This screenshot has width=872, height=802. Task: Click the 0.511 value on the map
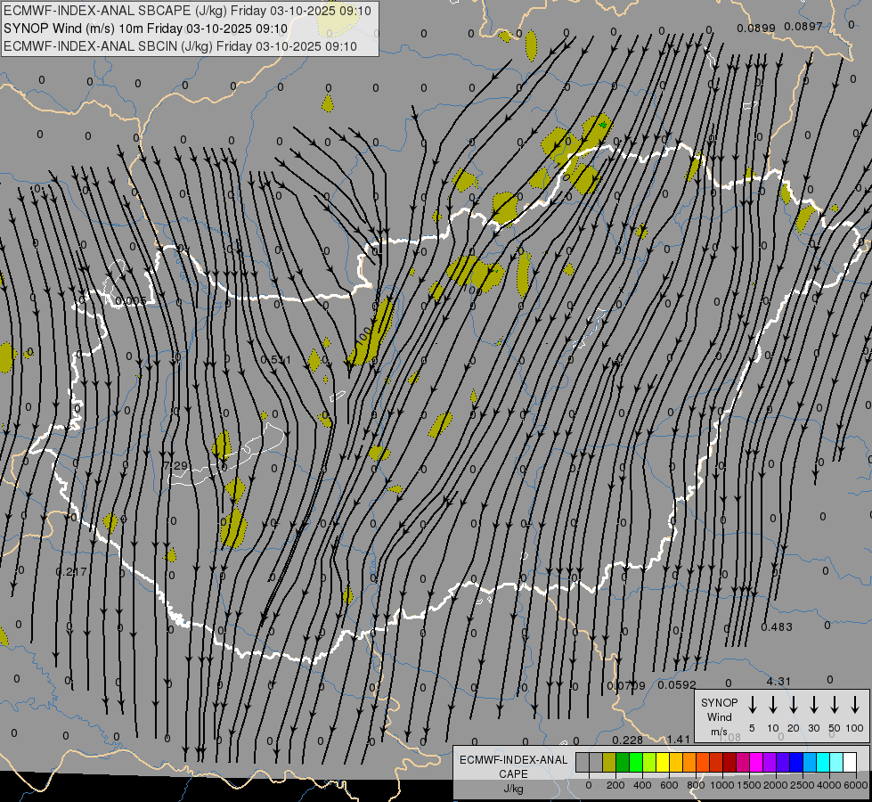click(x=275, y=360)
